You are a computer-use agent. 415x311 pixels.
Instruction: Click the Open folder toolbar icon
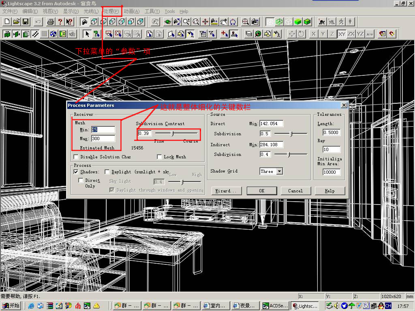click(x=16, y=21)
